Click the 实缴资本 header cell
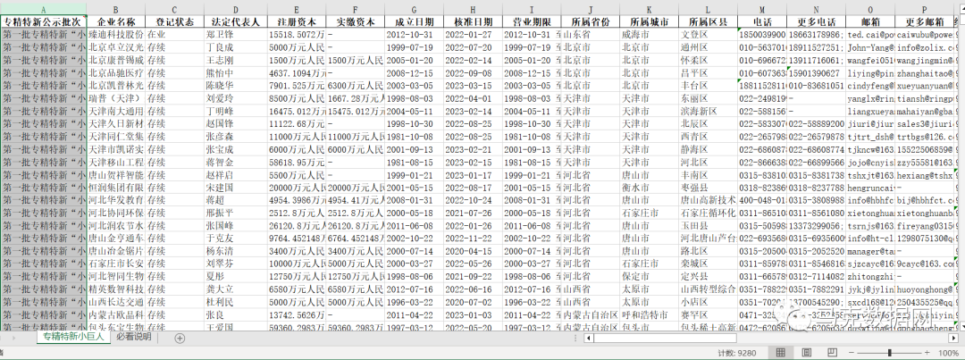The width and height of the screenshot is (965, 360). coord(355,21)
